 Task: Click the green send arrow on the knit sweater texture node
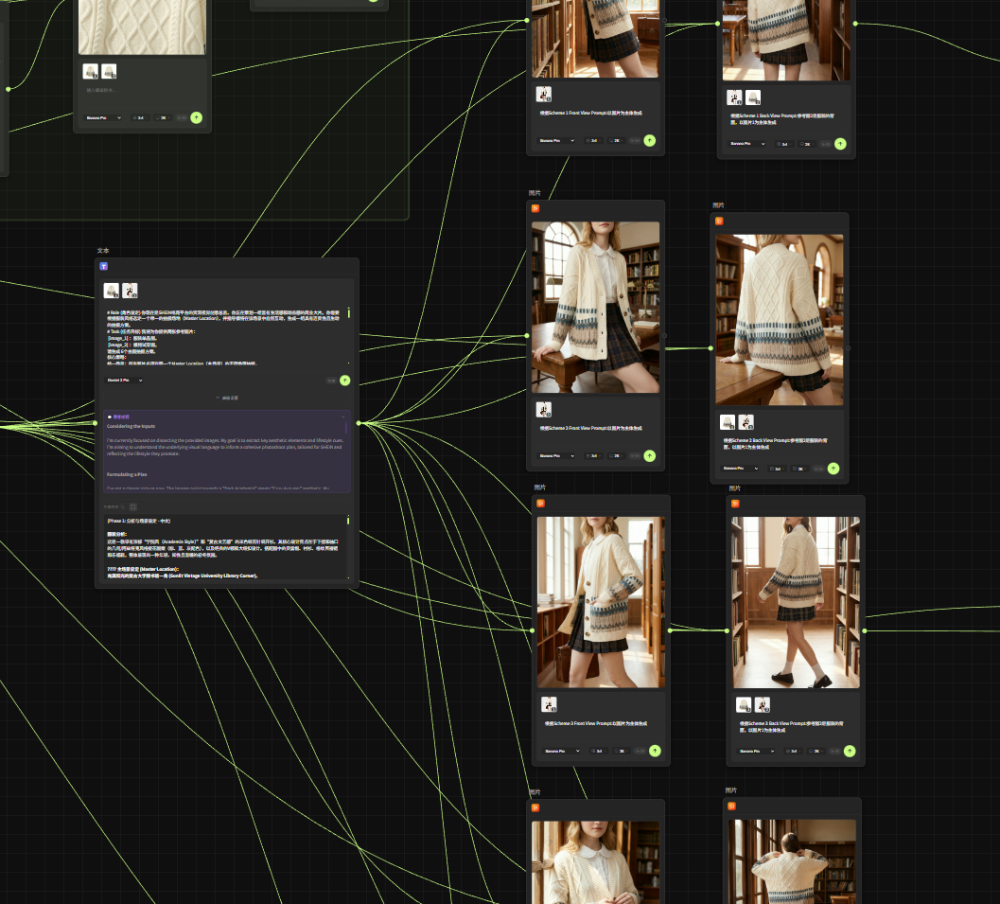click(x=196, y=117)
